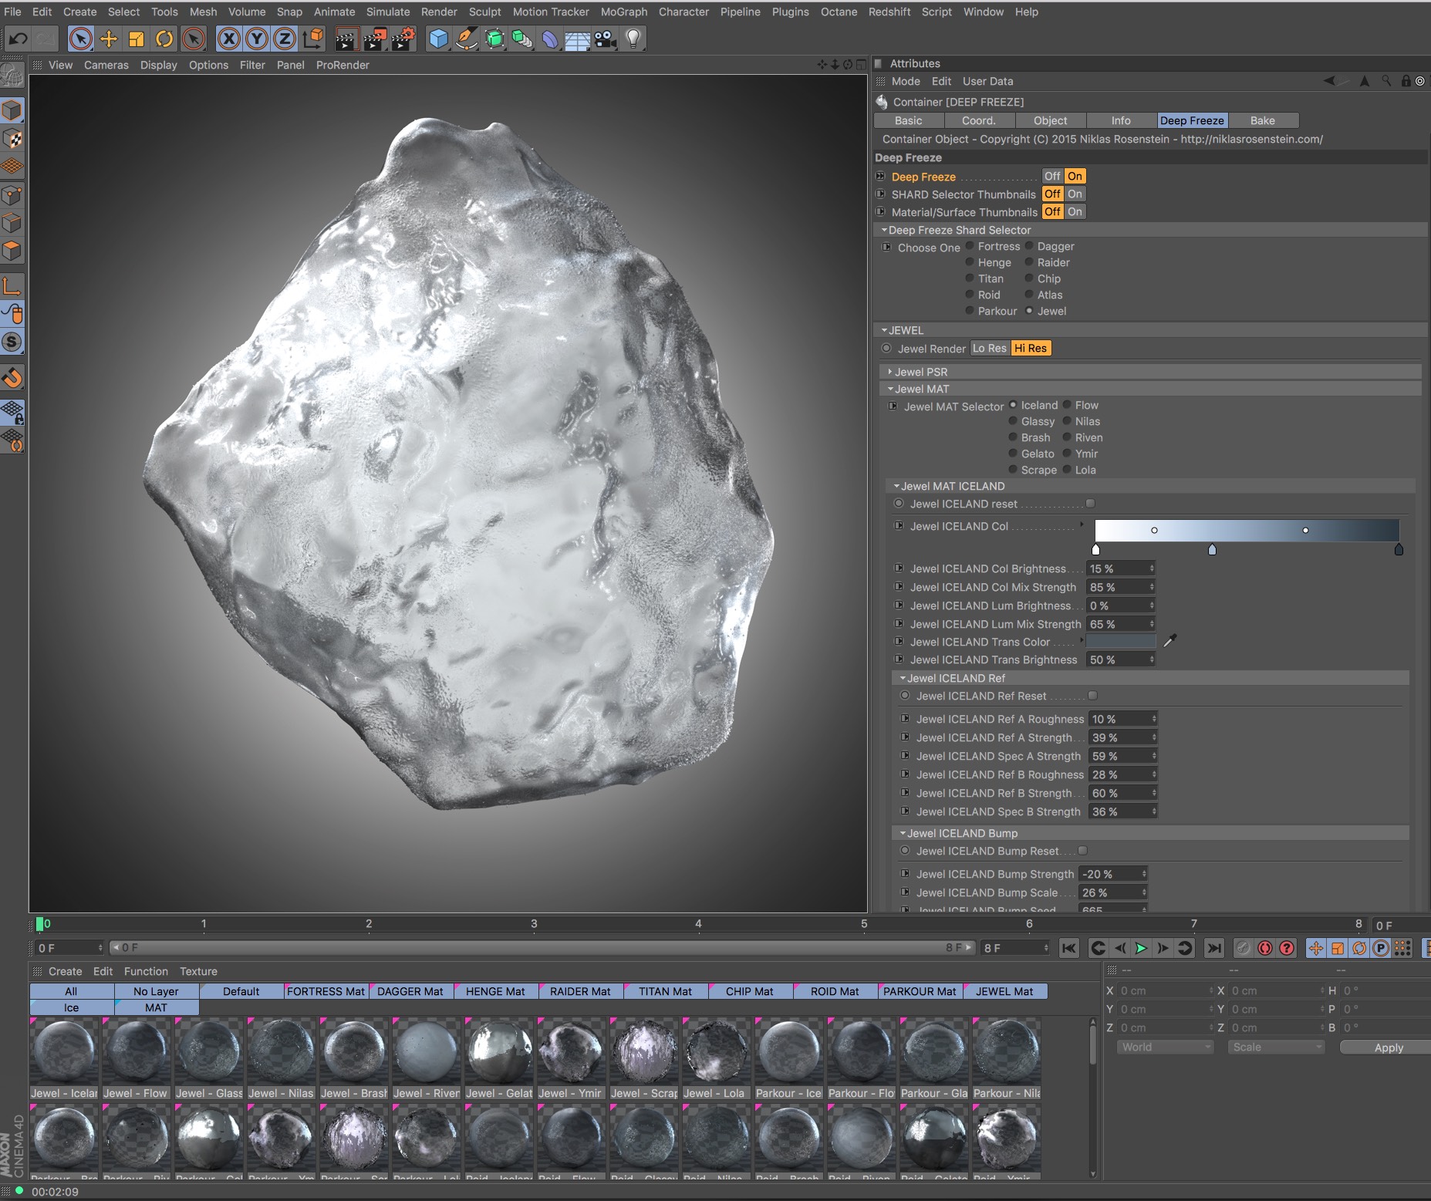The width and height of the screenshot is (1431, 1201).
Task: Switch to the Bake tab
Action: (1263, 120)
